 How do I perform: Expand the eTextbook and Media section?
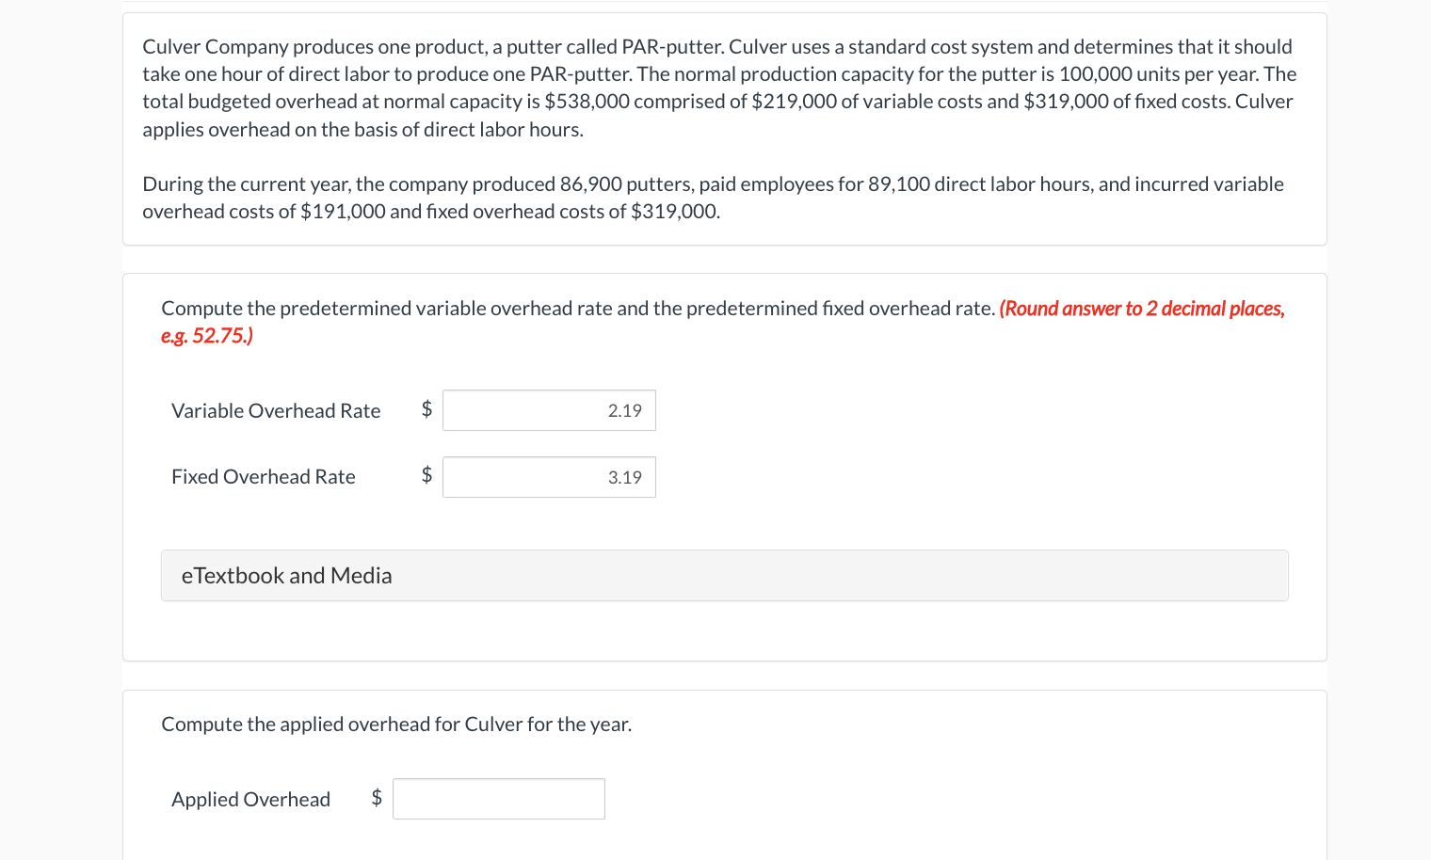[x=724, y=576]
